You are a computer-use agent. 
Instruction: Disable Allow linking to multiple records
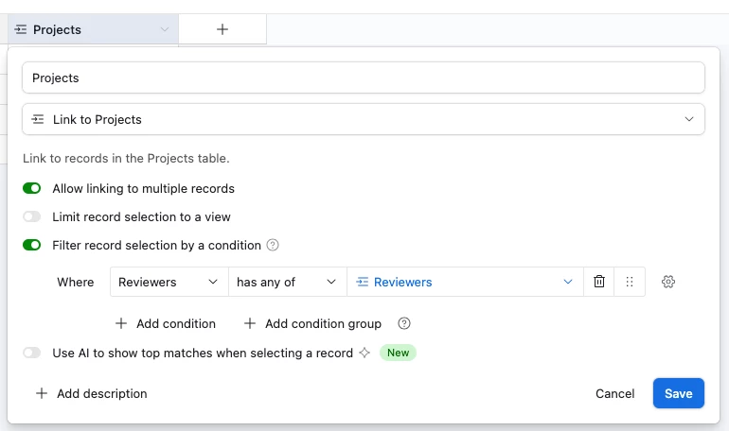pyautogui.click(x=32, y=188)
